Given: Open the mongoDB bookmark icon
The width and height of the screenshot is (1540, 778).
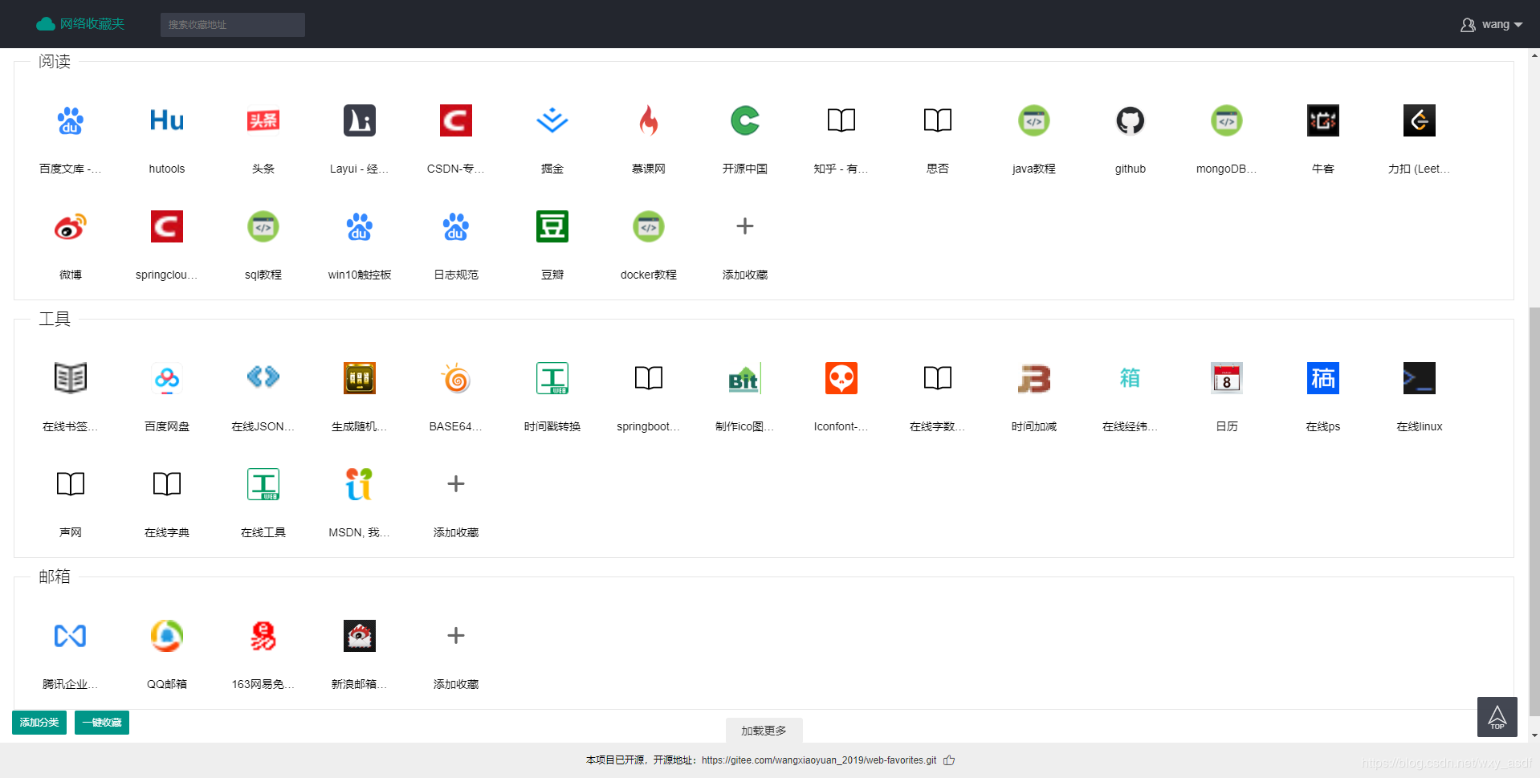Looking at the screenshot, I should (1227, 120).
